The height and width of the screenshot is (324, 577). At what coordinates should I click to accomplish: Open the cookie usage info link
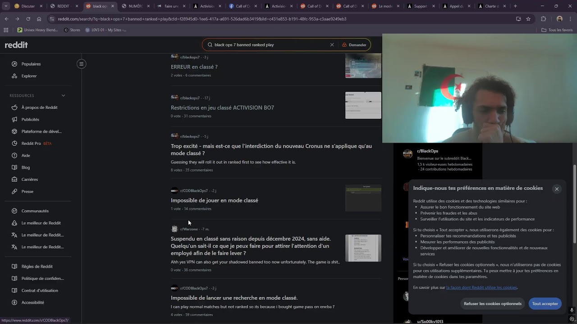point(481,288)
